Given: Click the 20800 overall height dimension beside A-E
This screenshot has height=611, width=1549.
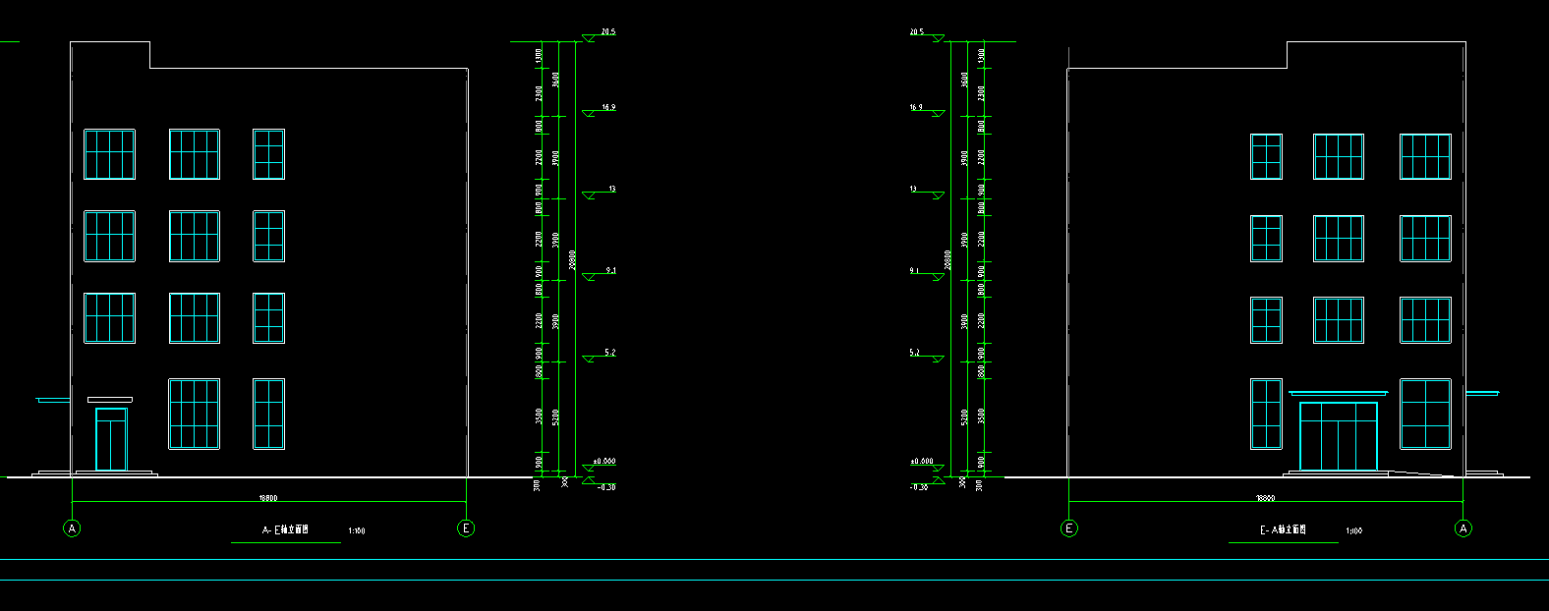Looking at the screenshot, I should [x=572, y=259].
